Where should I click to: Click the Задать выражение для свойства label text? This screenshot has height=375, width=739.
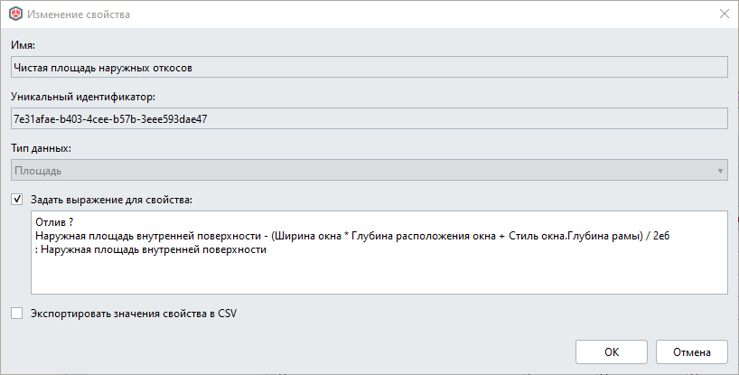111,200
